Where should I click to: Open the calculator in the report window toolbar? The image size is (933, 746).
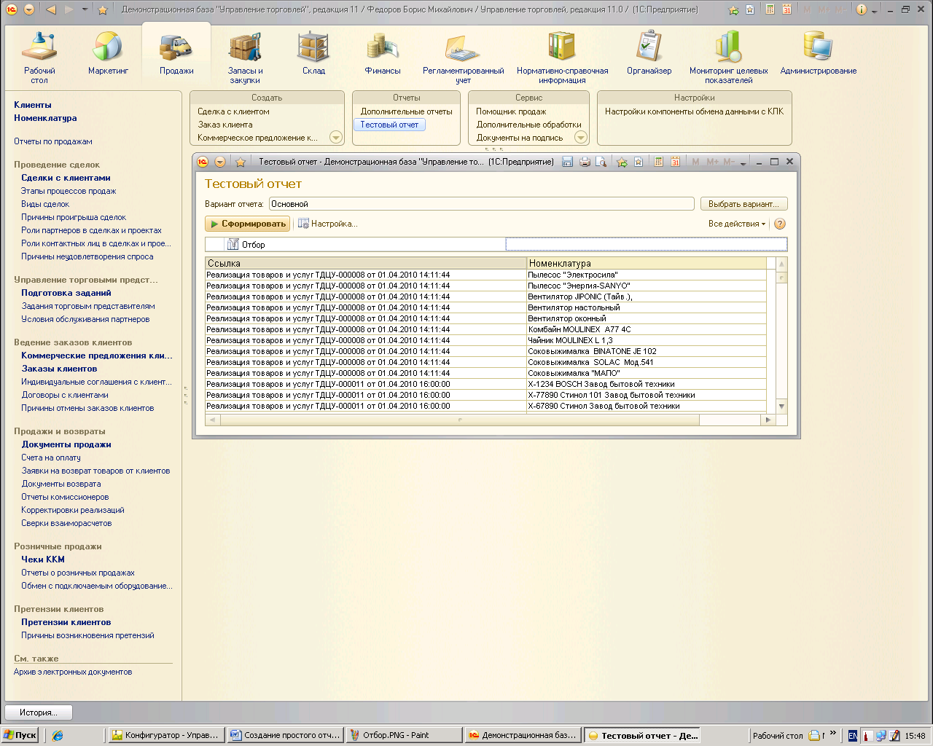(658, 162)
